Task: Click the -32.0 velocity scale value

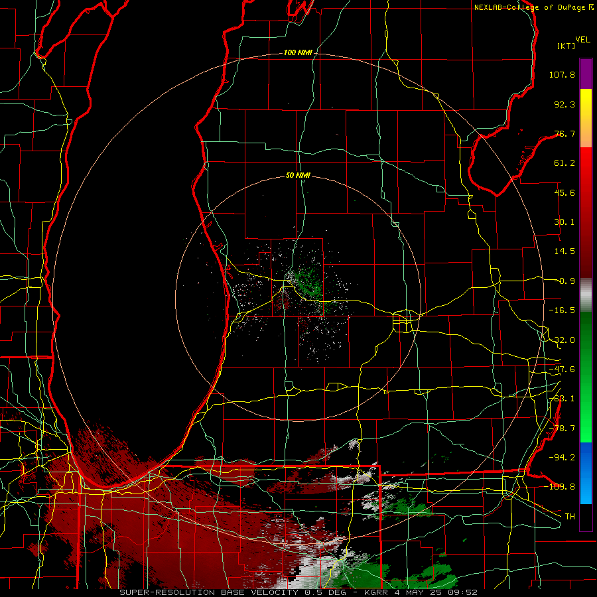Action: 562,340
